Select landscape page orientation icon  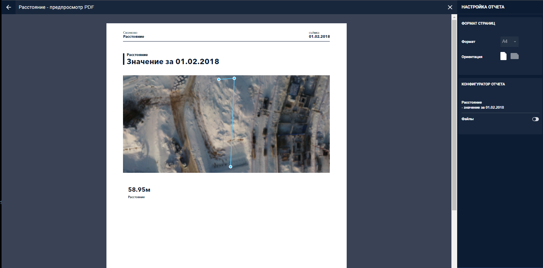click(x=514, y=56)
